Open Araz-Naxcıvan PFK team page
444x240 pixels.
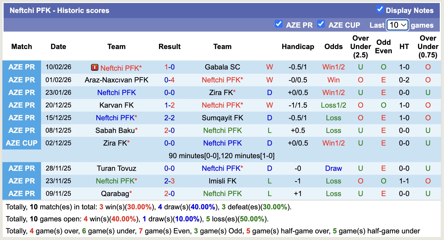pos(116,80)
